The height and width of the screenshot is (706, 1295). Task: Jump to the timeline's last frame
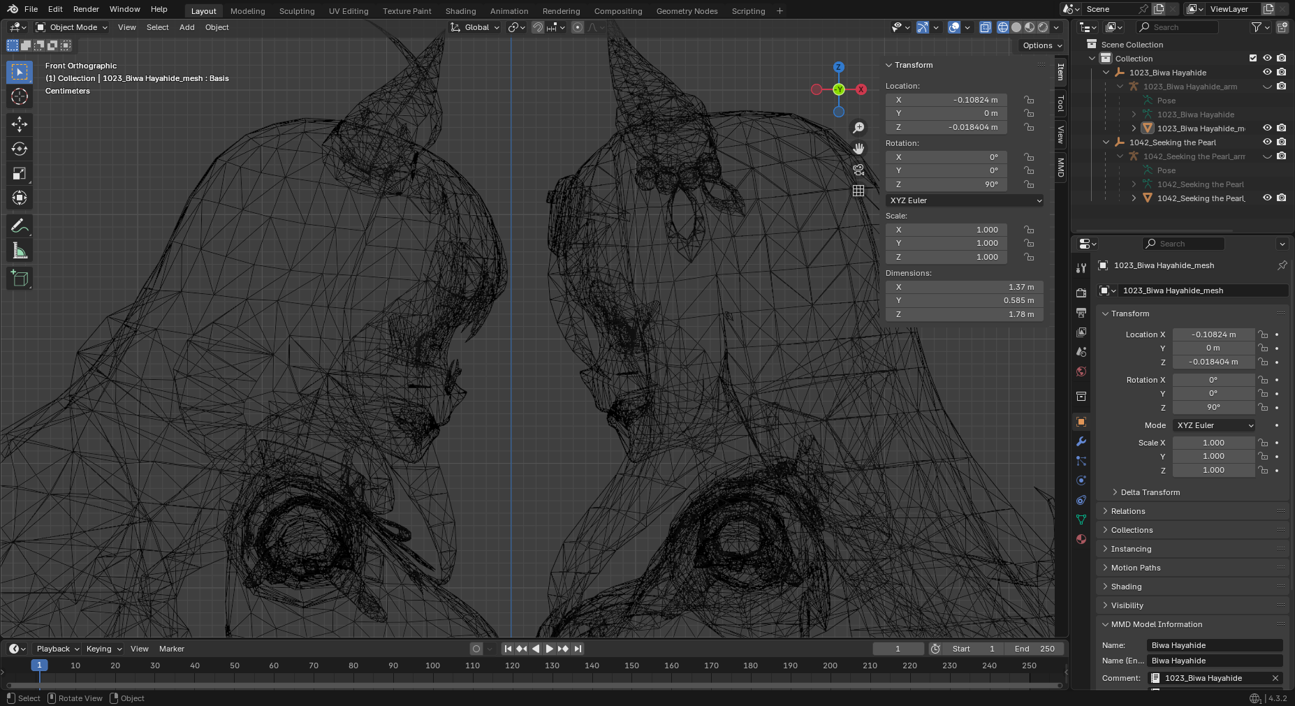point(578,649)
